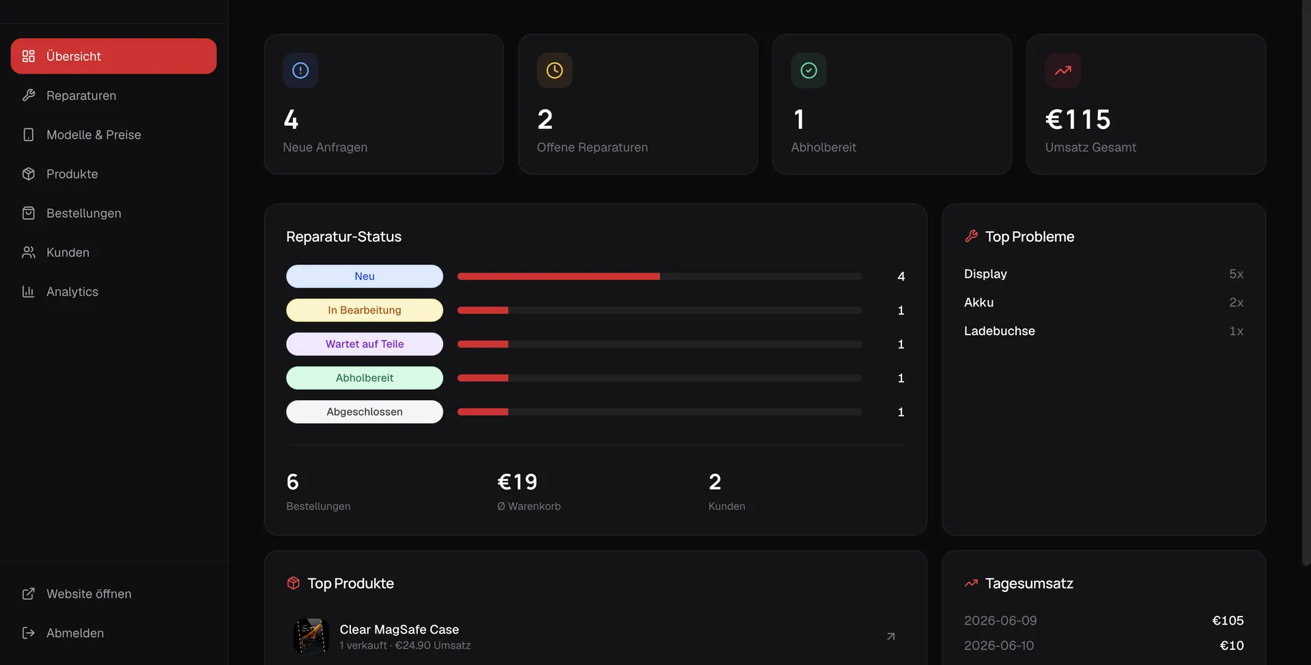Click the Abholbereit label under the count 1
Viewport: 1311px width, 665px height.
click(x=823, y=147)
